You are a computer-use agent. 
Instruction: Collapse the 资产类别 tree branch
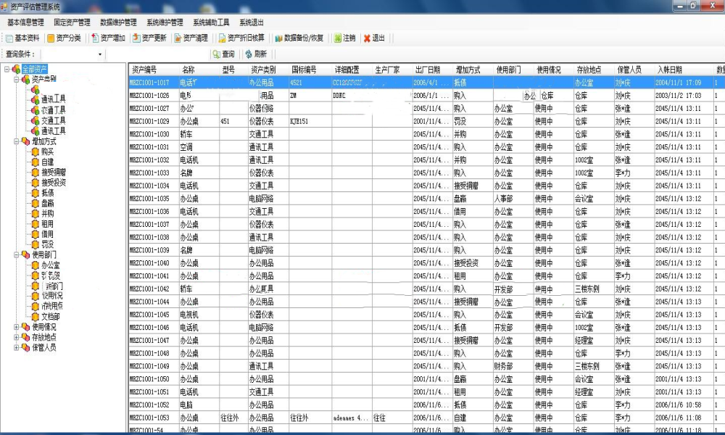(x=16, y=80)
